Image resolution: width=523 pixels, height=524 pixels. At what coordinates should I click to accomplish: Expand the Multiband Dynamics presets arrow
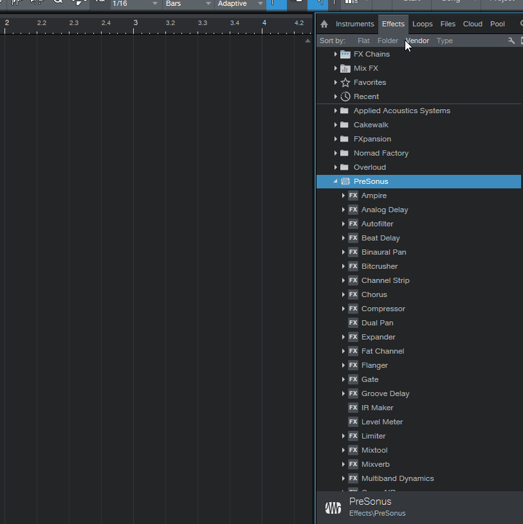point(343,478)
